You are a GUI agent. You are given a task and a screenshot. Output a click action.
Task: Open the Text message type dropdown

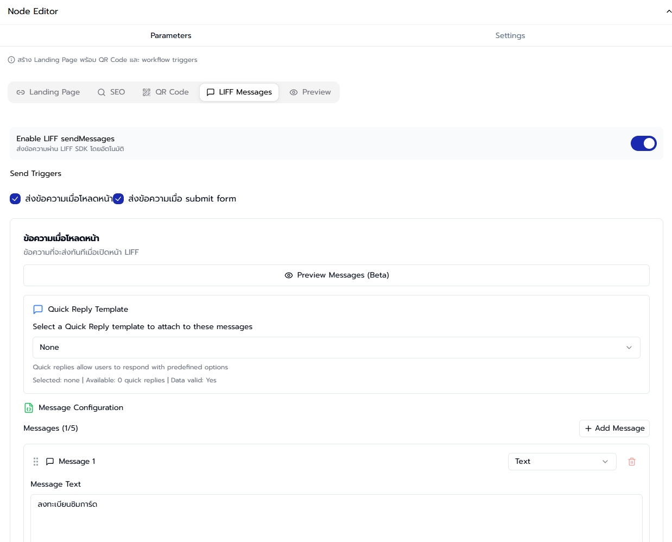[562, 461]
